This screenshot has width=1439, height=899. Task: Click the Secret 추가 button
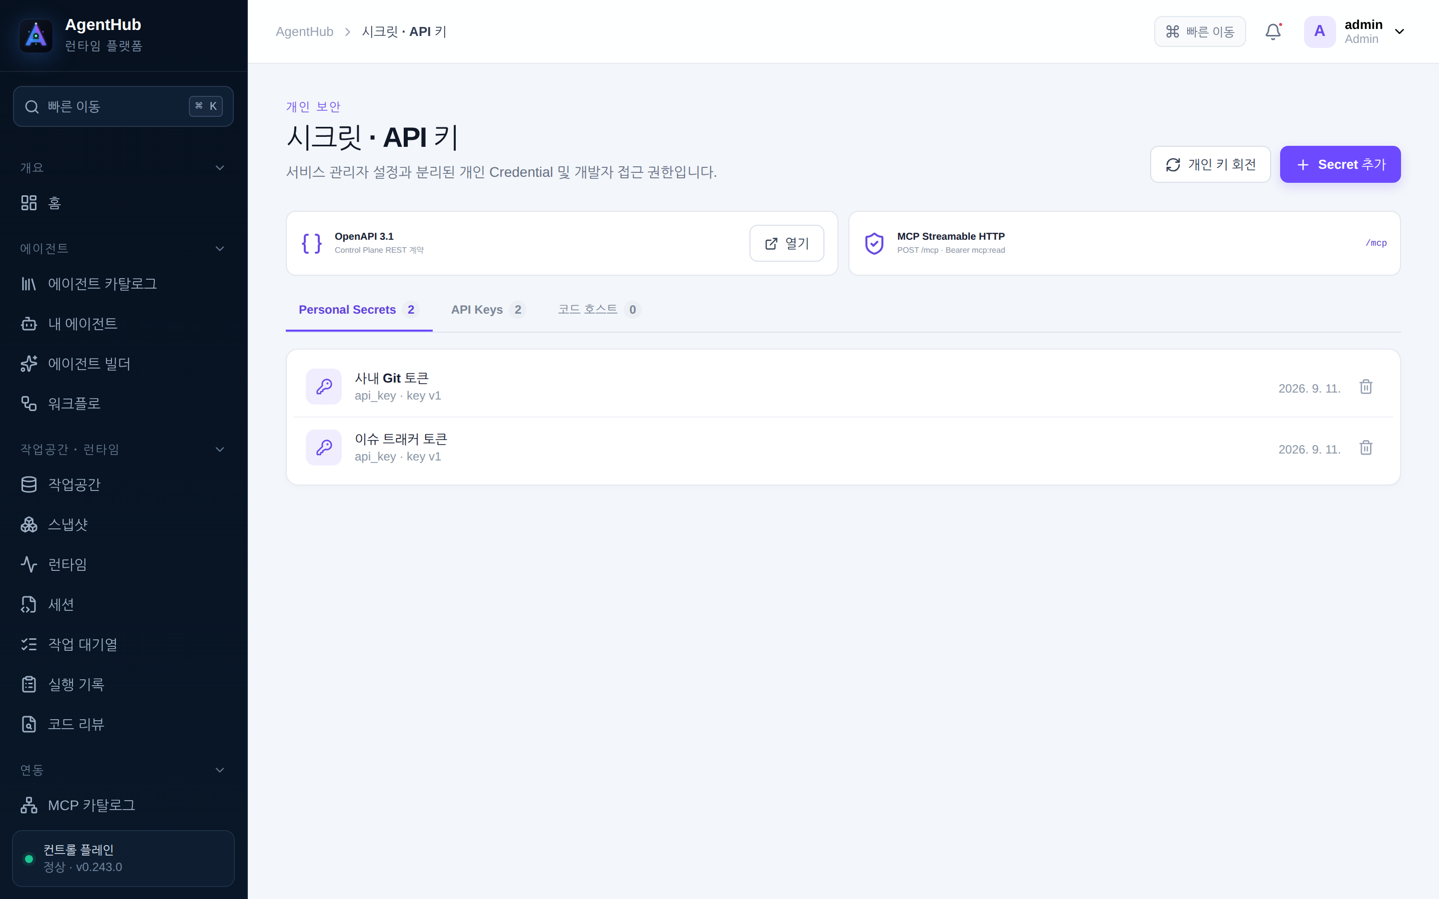point(1340,164)
